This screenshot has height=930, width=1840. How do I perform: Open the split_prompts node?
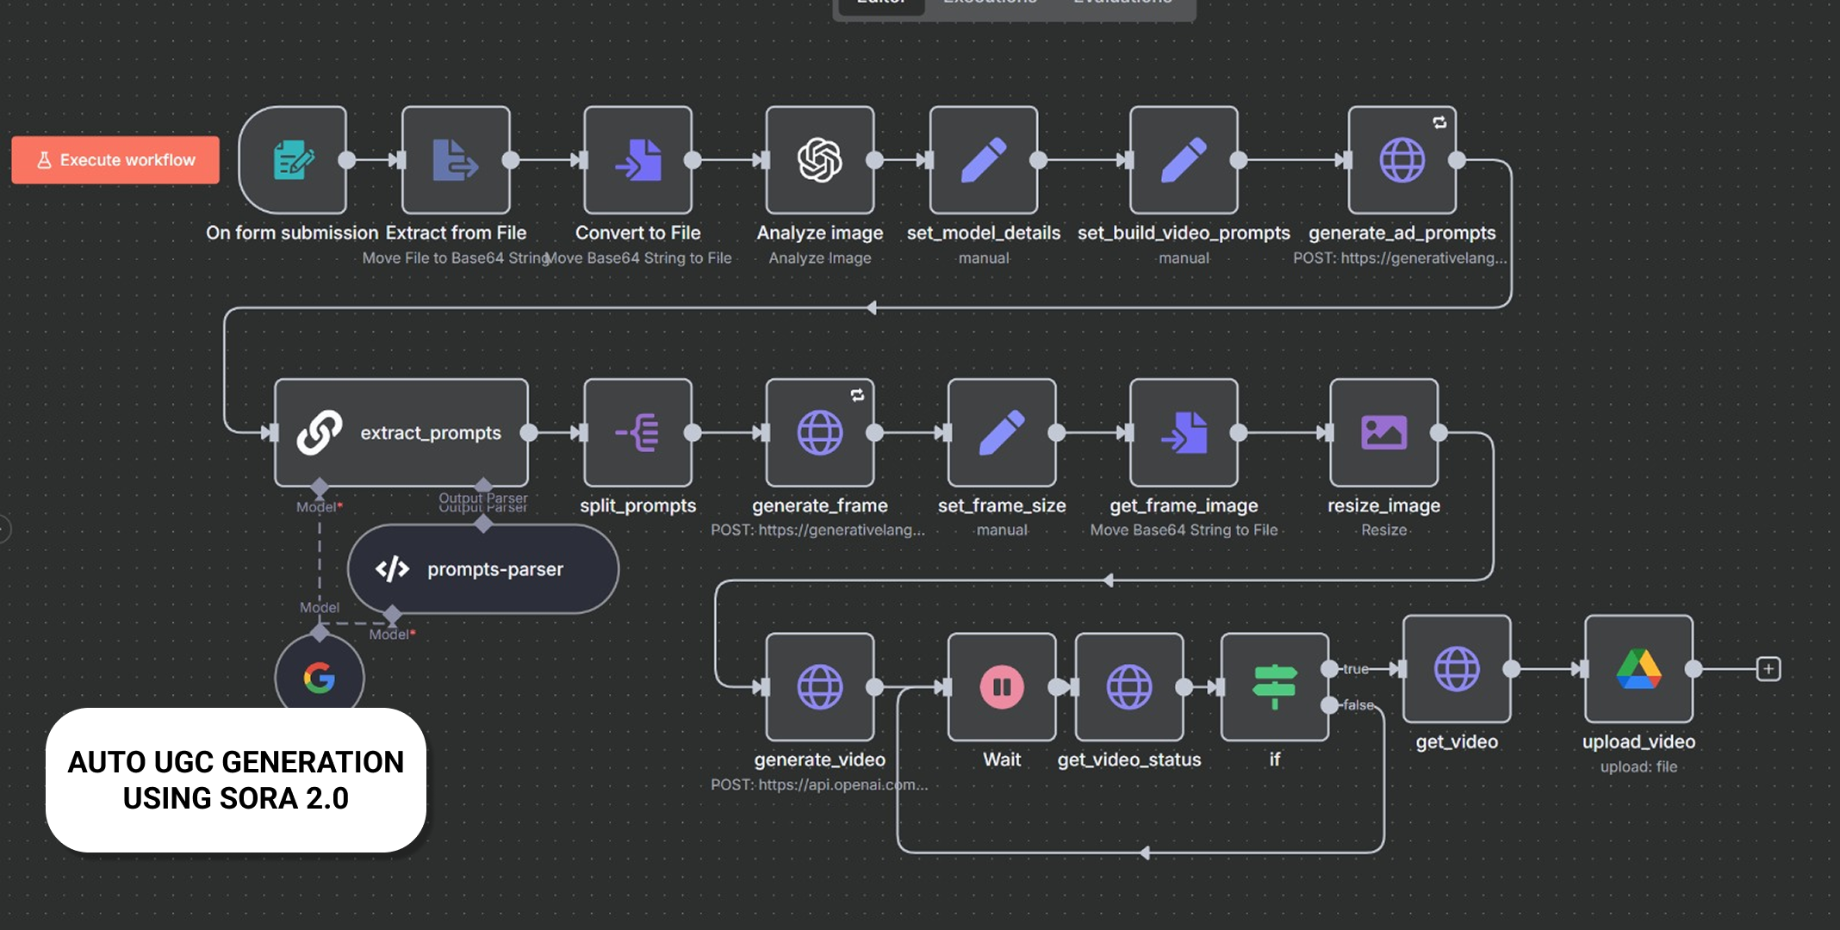tap(637, 432)
